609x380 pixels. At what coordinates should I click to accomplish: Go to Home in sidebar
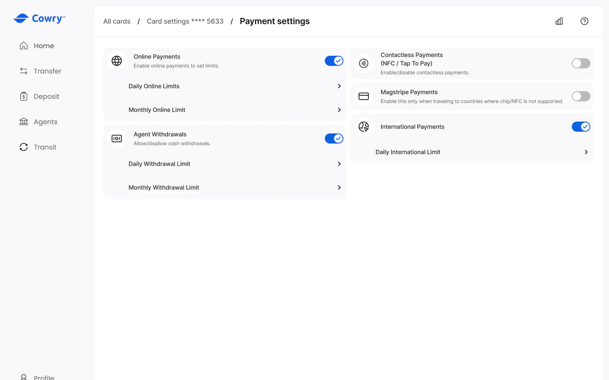point(44,46)
